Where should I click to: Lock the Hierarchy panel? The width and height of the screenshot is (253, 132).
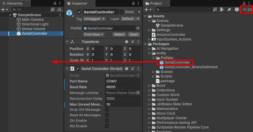tap(55, 3)
